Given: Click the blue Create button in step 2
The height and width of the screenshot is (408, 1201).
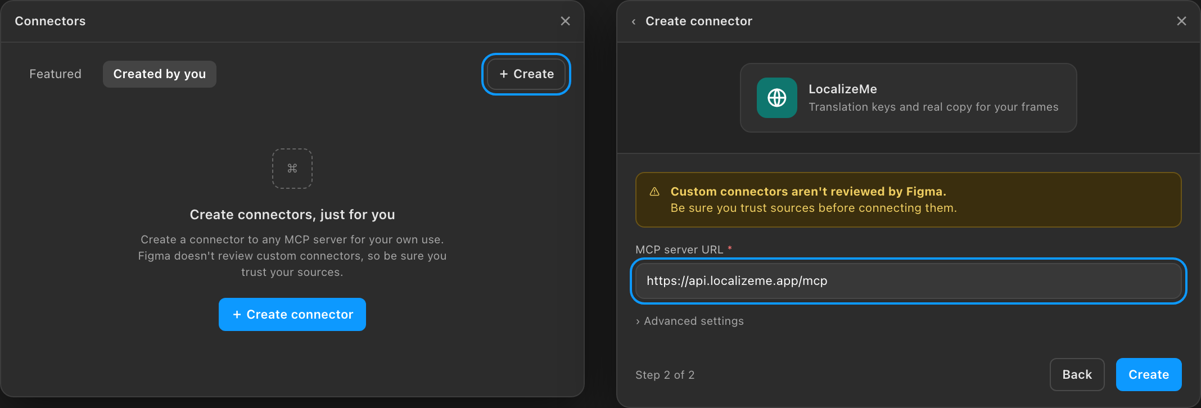Looking at the screenshot, I should 1149,375.
